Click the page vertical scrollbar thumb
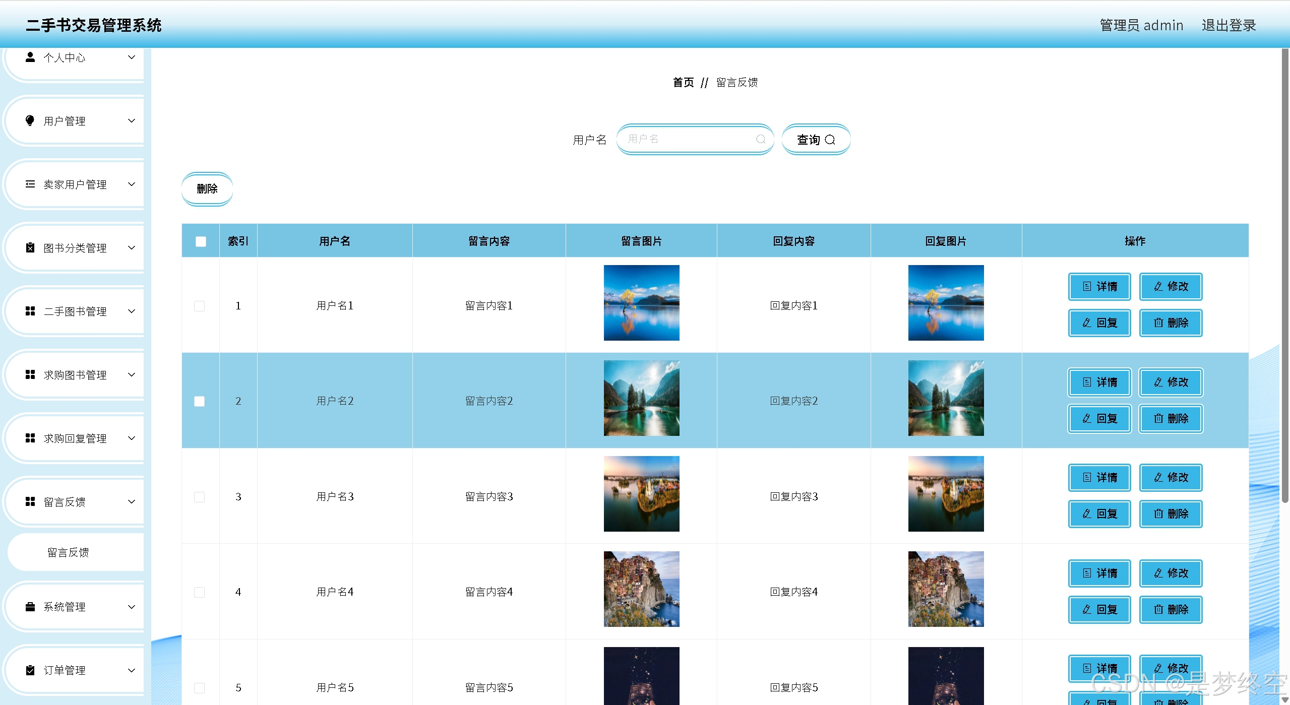This screenshot has height=705, width=1290. [x=1285, y=275]
